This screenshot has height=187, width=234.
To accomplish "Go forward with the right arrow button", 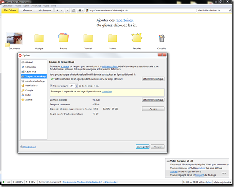I will [62, 10].
